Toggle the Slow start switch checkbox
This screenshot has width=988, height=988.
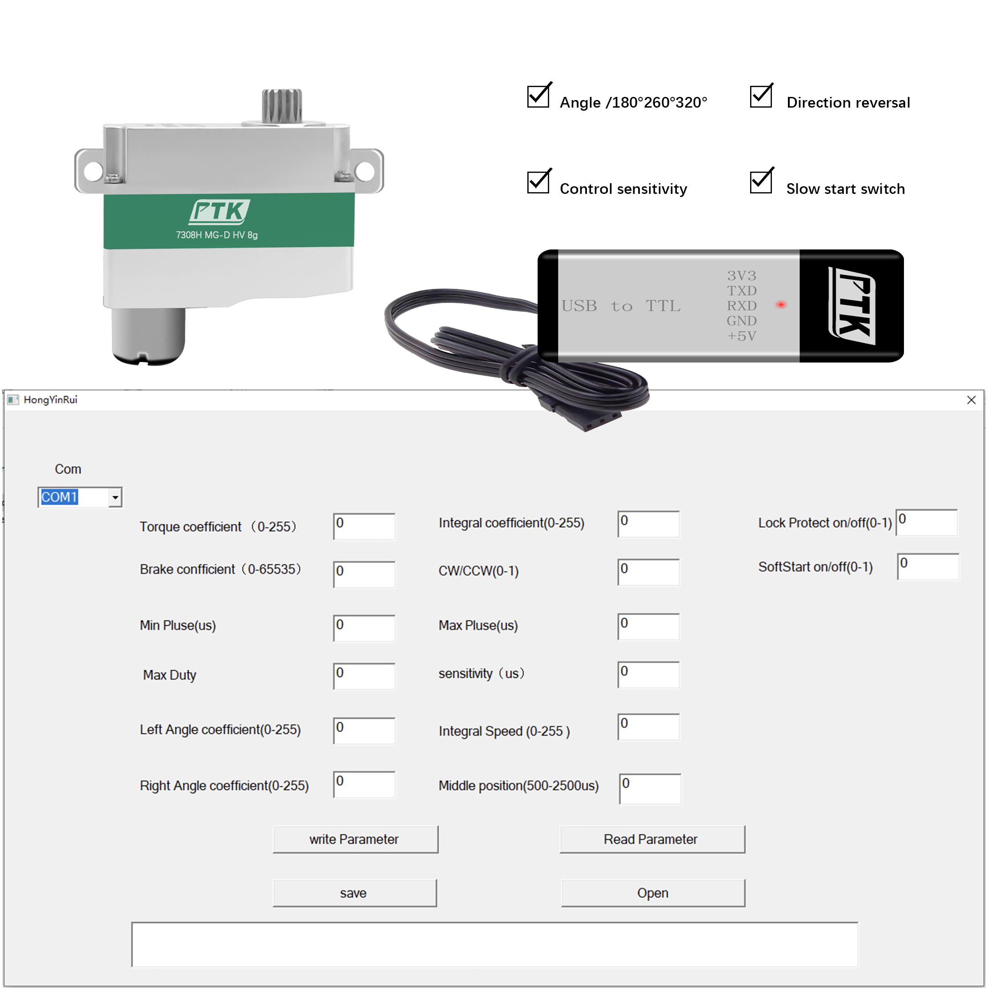762,181
